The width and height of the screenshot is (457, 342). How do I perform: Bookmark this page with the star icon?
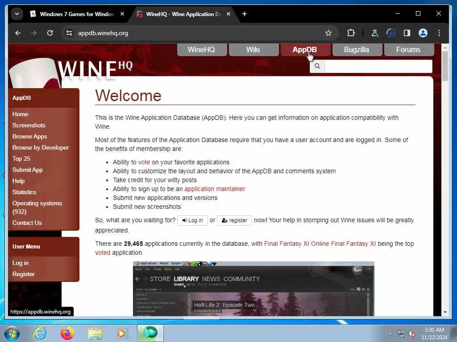[x=328, y=33]
